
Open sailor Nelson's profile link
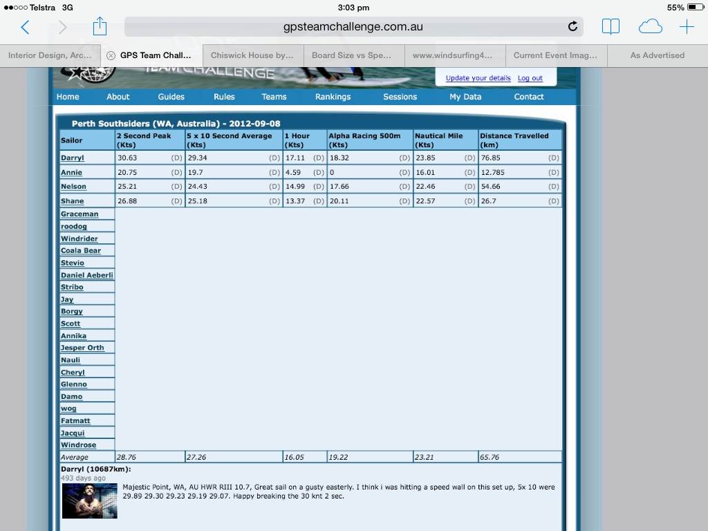point(73,187)
